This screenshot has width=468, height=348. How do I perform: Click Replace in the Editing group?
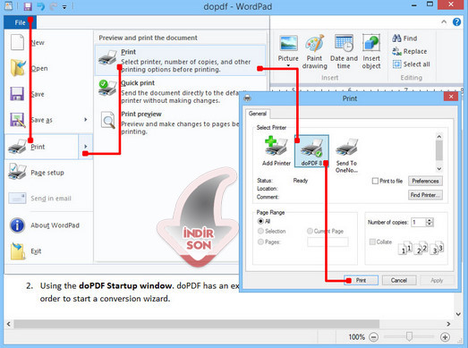tap(410, 51)
